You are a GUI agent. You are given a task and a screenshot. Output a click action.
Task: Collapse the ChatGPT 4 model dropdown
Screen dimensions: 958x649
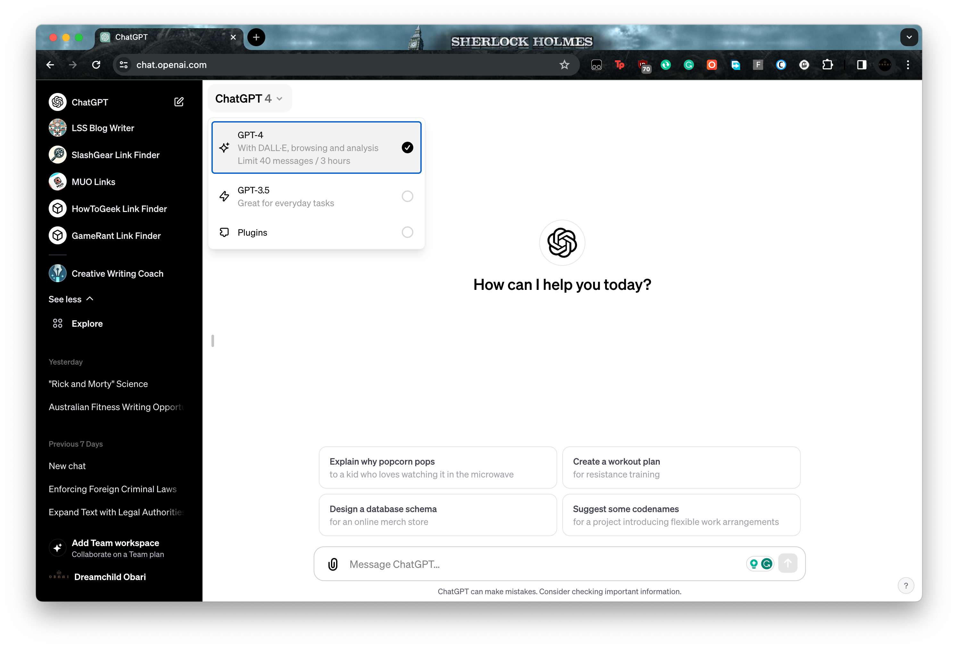pyautogui.click(x=249, y=99)
